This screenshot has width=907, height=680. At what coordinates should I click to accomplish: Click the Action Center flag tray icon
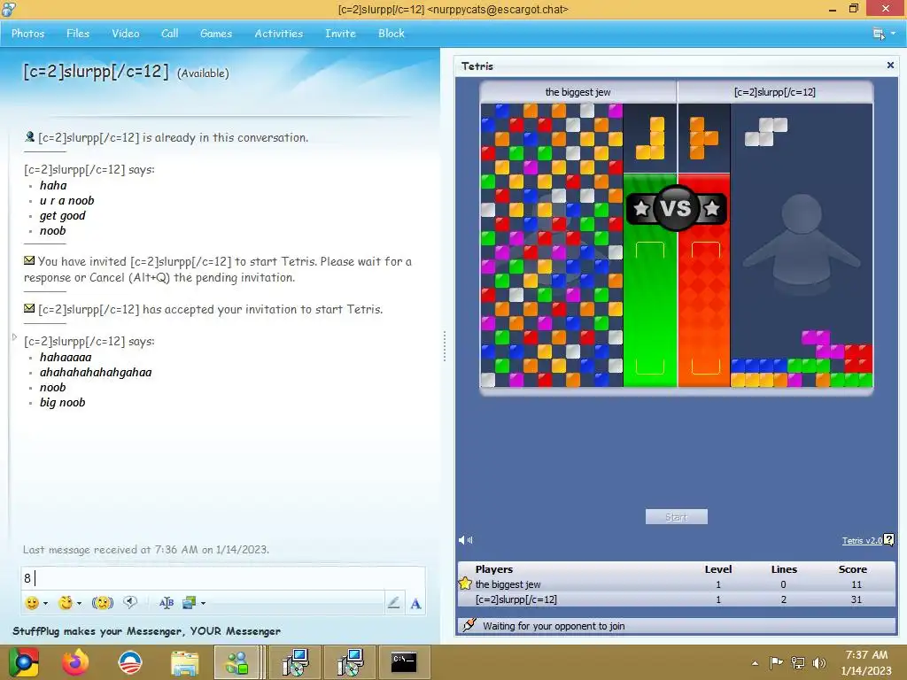coord(776,662)
